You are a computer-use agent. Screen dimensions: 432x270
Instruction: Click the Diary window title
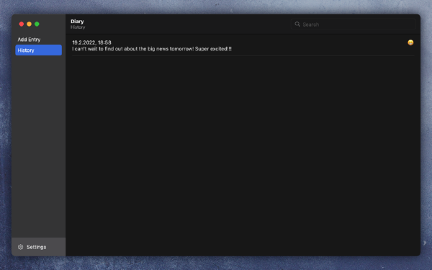pos(77,21)
